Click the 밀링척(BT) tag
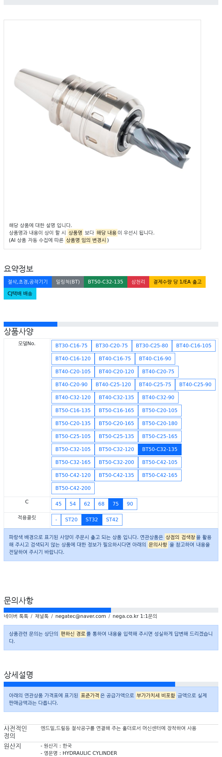Screen dimensions: 222x757 point(68,282)
